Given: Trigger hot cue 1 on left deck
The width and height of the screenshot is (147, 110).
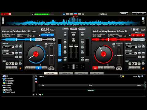Looking at the screenshot, I should pos(43,35).
